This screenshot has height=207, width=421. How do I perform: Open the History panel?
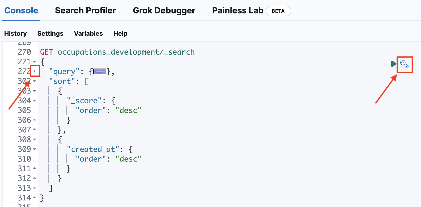pos(16,34)
